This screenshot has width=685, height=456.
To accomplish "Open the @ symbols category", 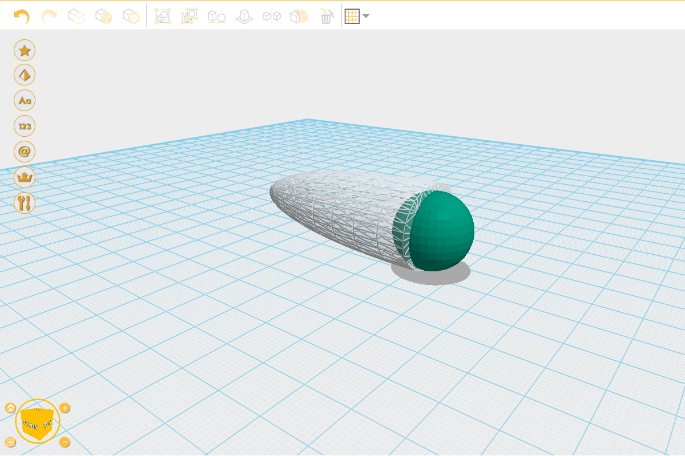I will [25, 152].
